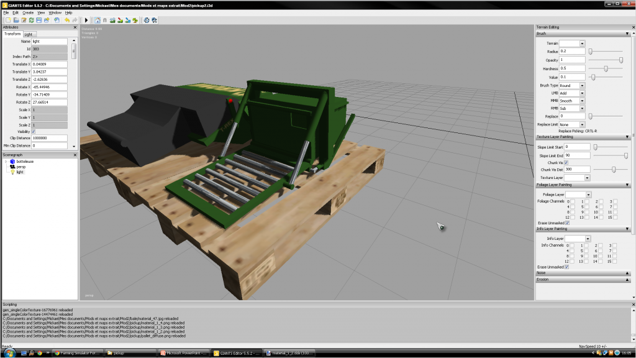Click the New scene toolbar icon

(8, 20)
